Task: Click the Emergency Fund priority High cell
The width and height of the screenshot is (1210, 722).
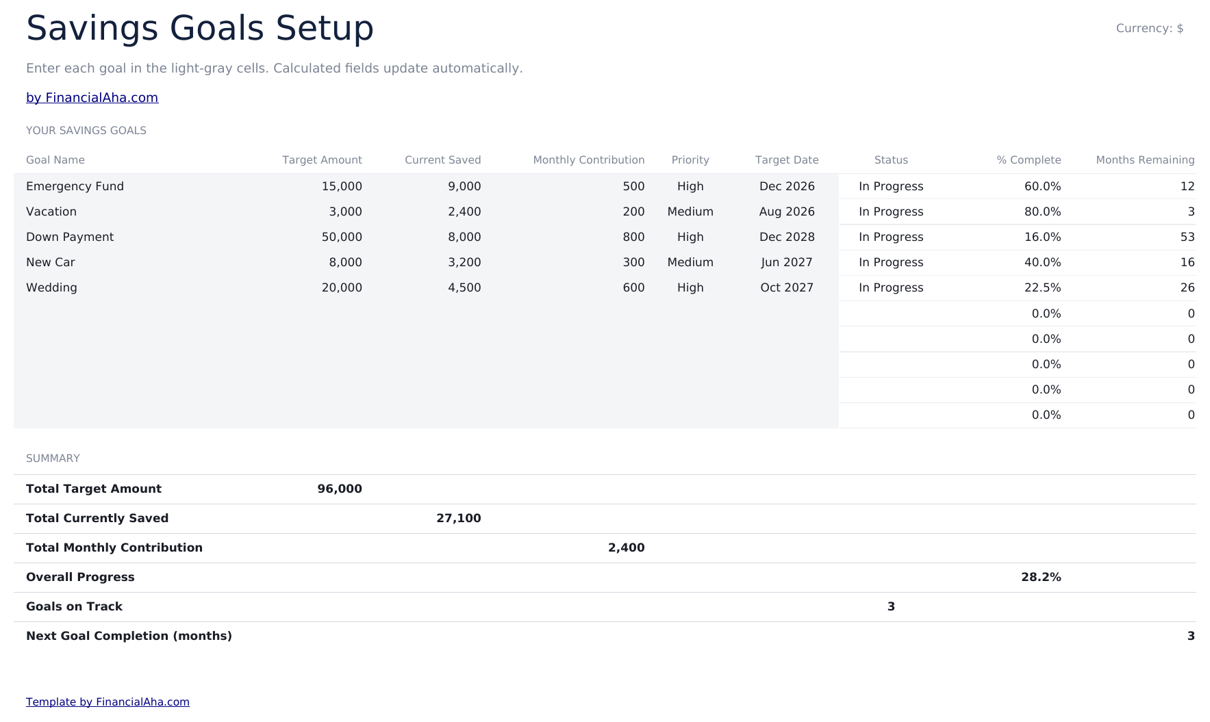Action: pos(690,186)
